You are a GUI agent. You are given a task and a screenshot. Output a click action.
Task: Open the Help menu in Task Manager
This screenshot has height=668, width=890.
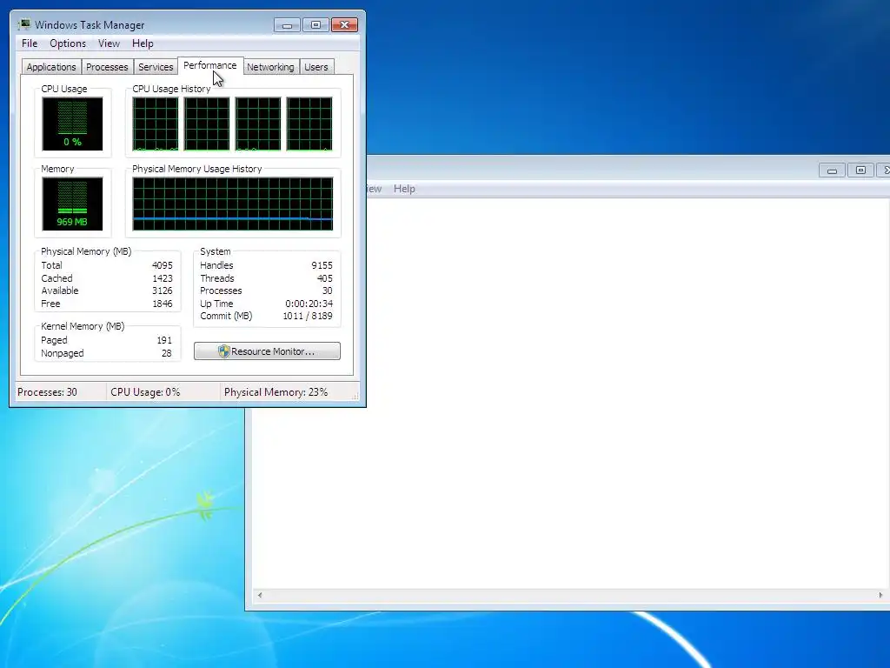tap(143, 43)
